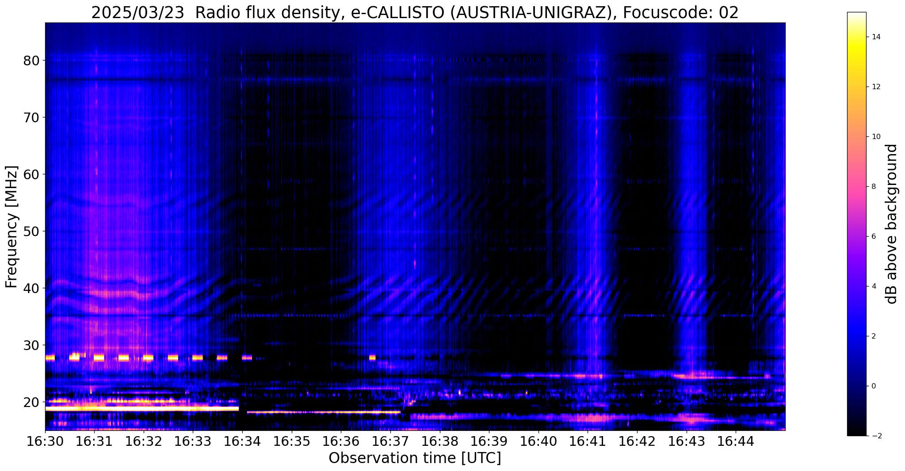
Task: Click the 16:44 time tick label
Action: click(x=736, y=441)
